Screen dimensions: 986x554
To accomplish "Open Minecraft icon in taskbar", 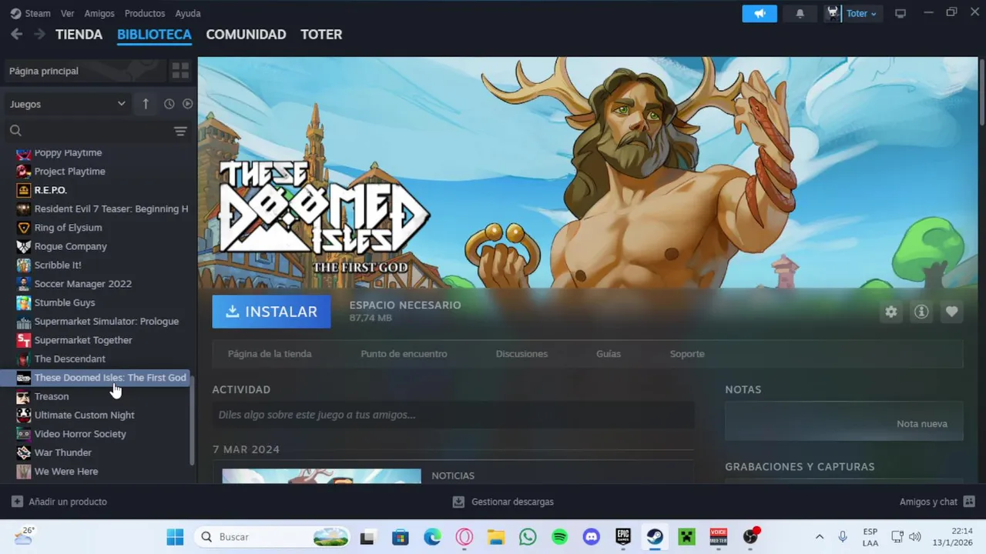I will [x=686, y=536].
